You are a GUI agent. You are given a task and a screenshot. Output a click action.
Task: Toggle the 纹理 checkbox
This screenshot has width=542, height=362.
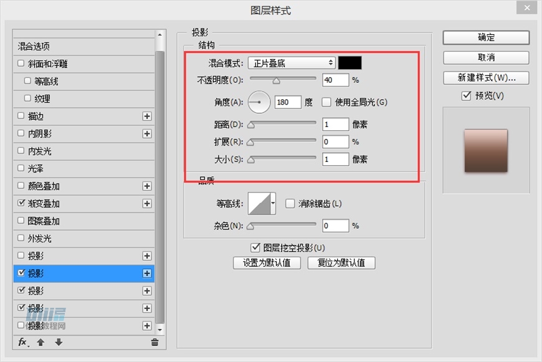point(27,98)
